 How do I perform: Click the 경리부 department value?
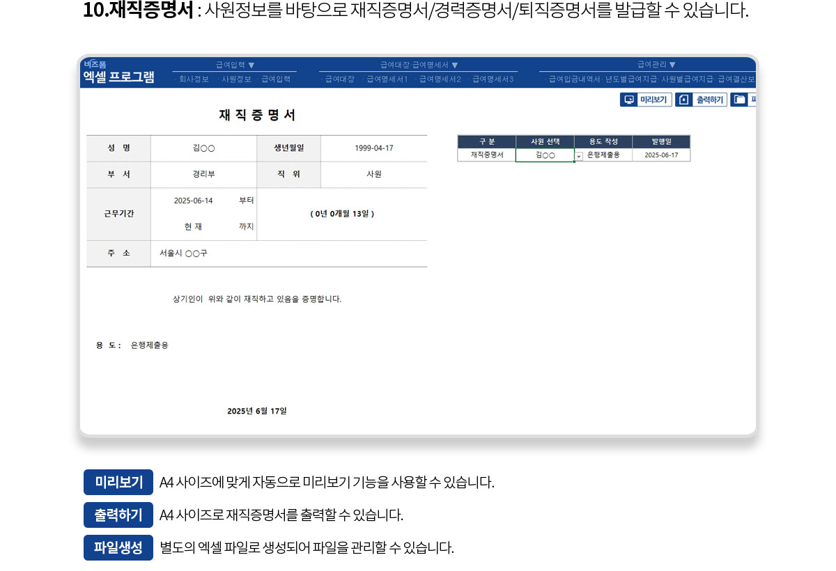pyautogui.click(x=203, y=175)
